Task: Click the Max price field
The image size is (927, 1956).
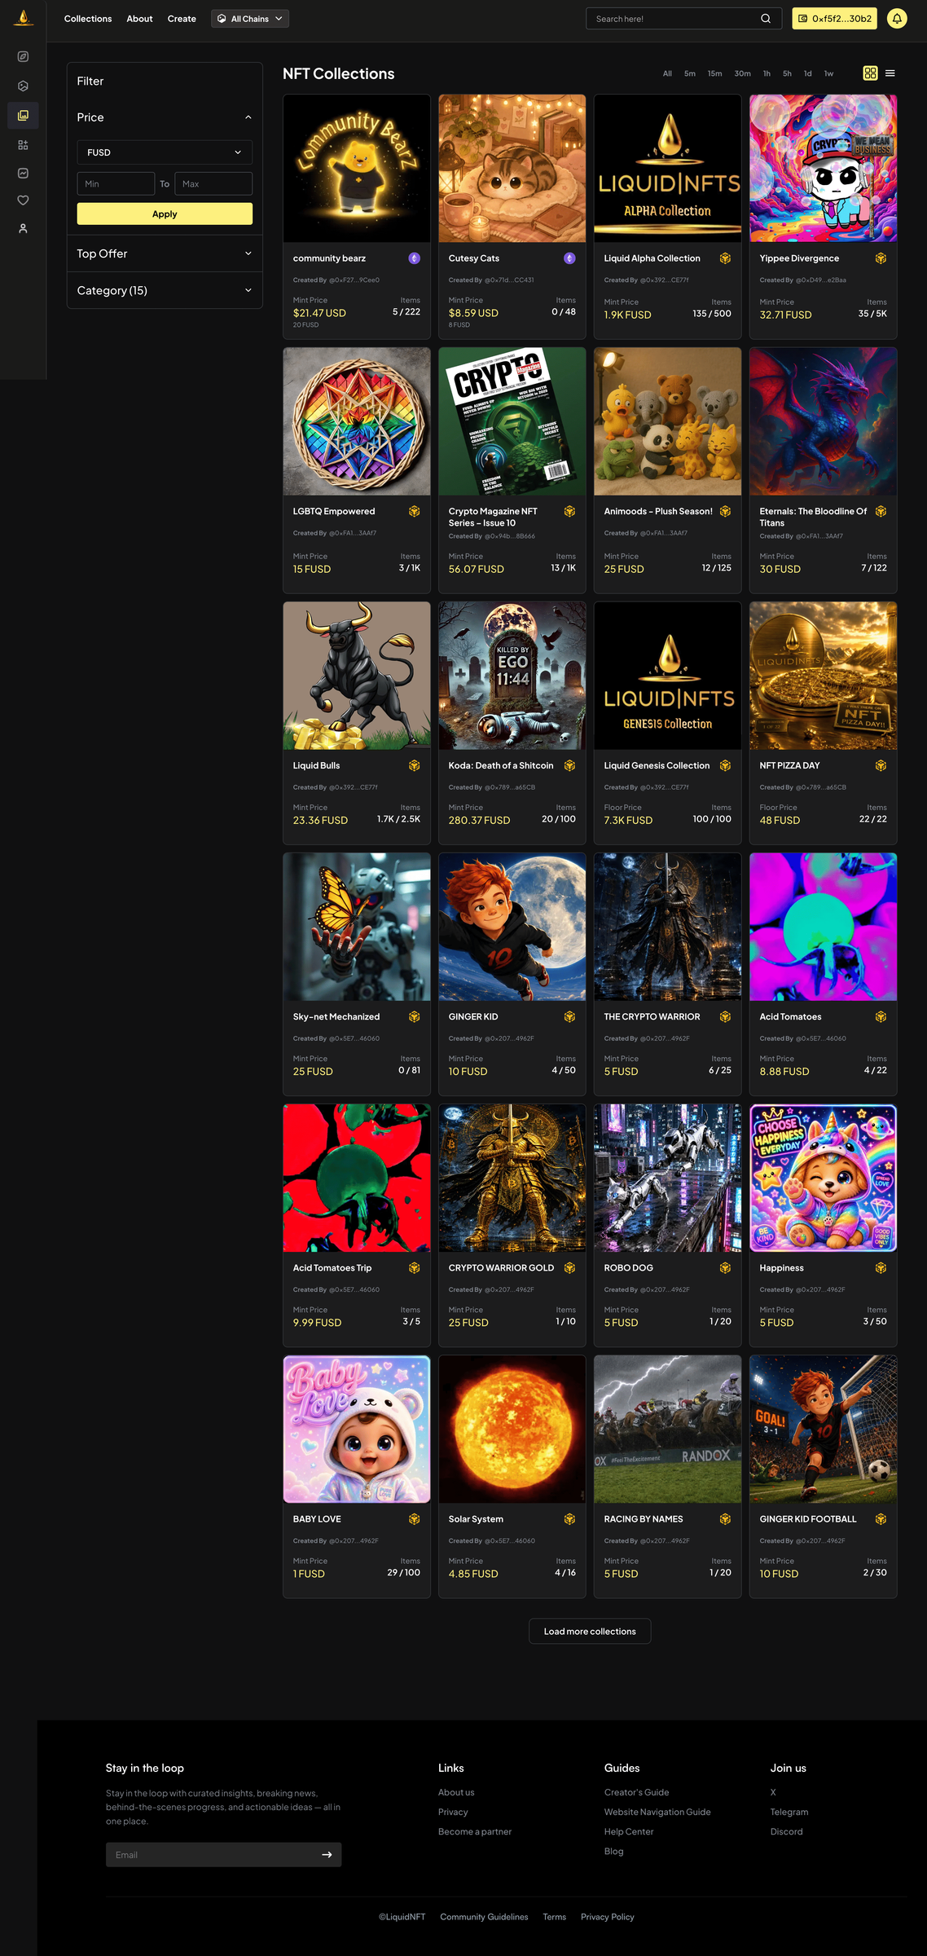Action: 213,183
